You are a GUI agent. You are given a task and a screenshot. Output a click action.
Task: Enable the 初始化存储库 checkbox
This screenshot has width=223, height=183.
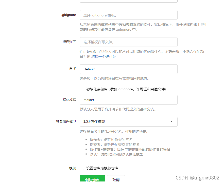pos(82,89)
